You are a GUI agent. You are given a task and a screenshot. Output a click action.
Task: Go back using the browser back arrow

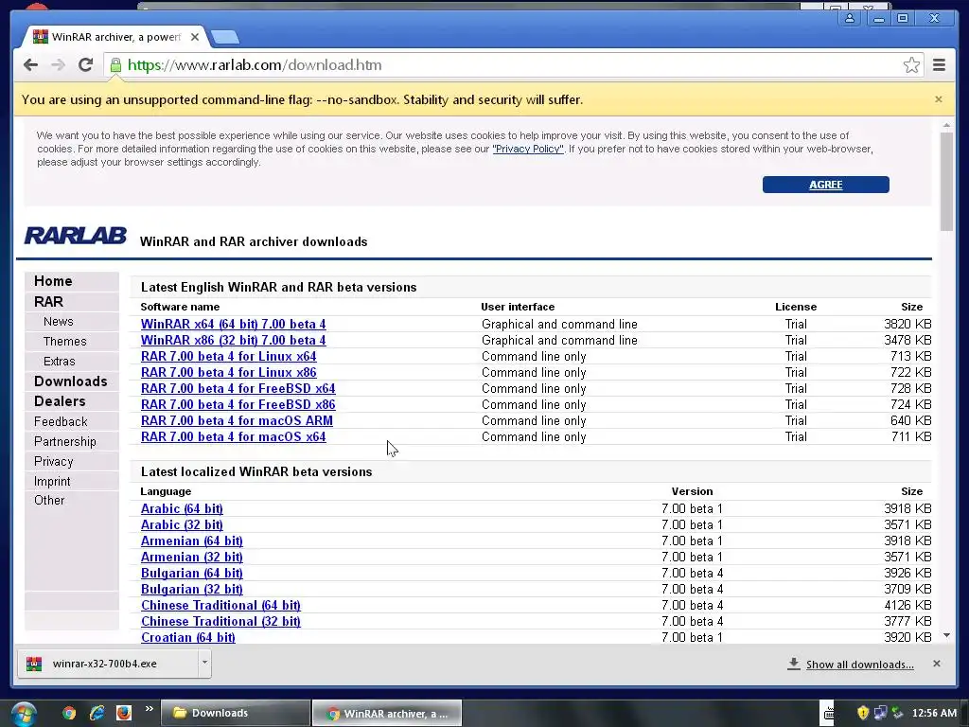(30, 65)
